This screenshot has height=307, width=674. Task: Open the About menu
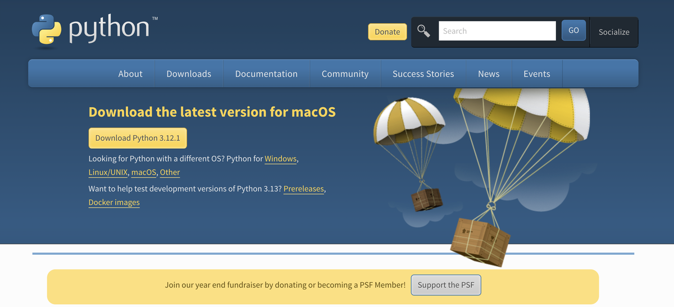[x=130, y=74]
